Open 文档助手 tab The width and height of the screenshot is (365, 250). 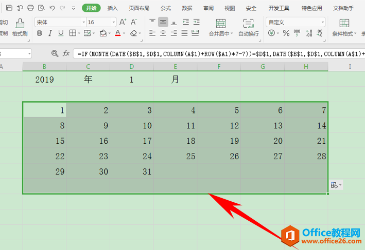[x=343, y=8]
